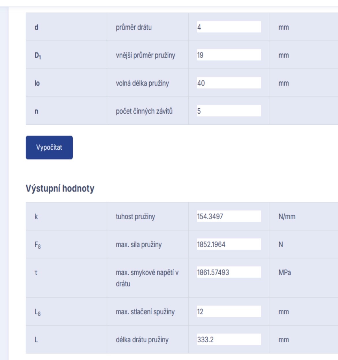Focus the max. stlačení spužiny field

[229, 311]
